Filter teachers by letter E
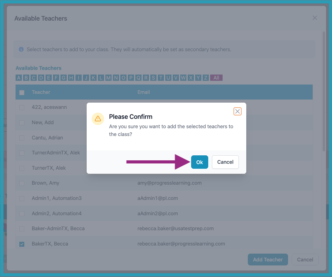This screenshot has height=277, width=332. click(x=49, y=78)
